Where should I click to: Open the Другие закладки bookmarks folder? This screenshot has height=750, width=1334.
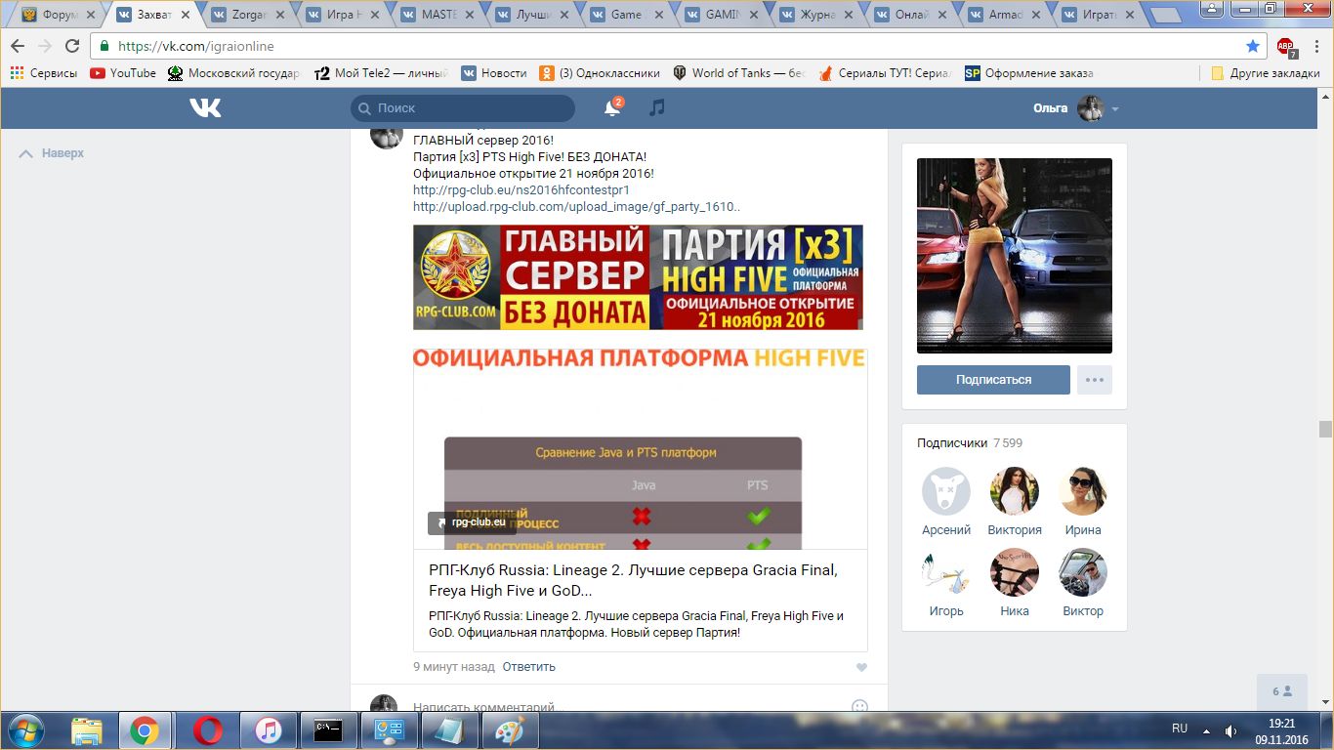coord(1266,73)
